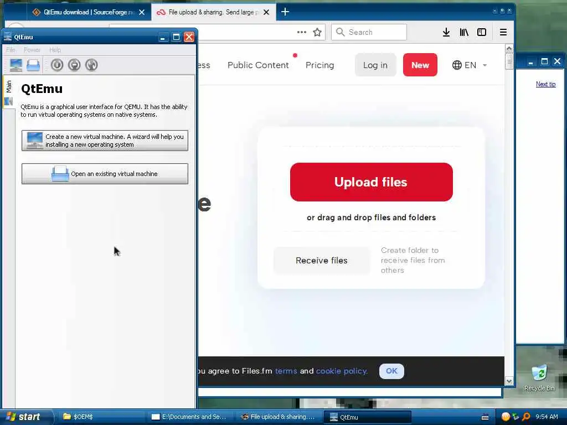Dismiss cookie banner with OK button
567x425 pixels.
click(391, 371)
